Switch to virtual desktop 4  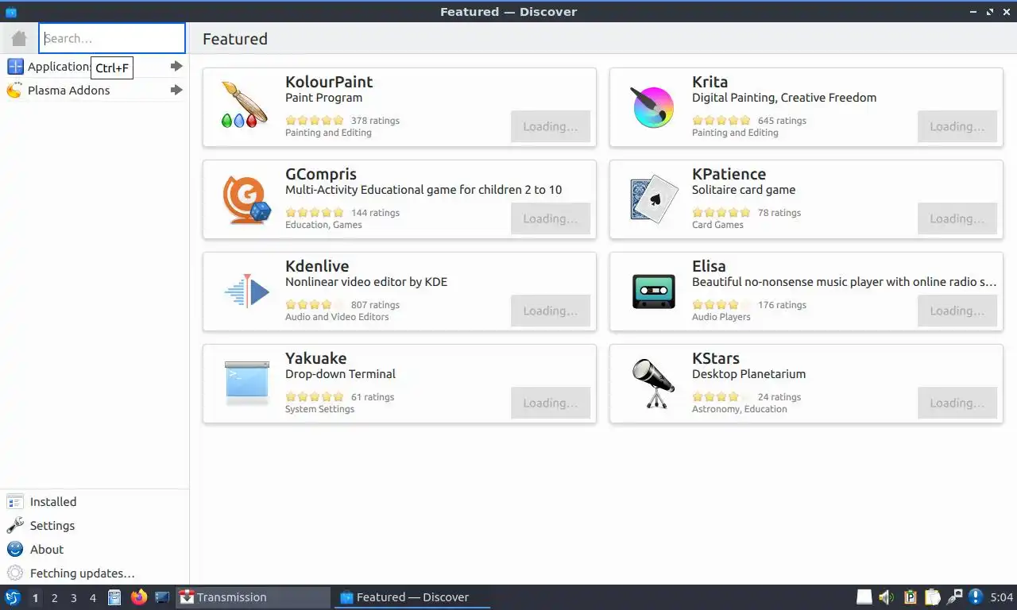pyautogui.click(x=93, y=598)
